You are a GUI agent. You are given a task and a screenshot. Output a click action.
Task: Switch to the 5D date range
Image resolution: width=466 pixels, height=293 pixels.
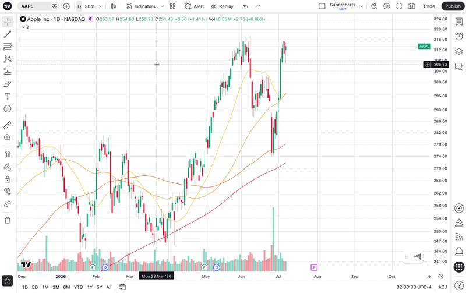click(x=35, y=287)
